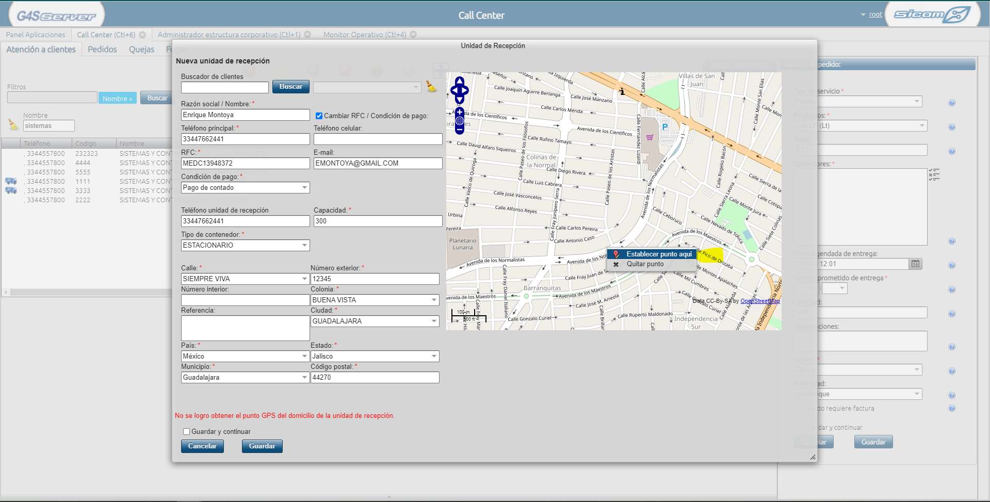The height and width of the screenshot is (502, 990).
Task: Pan the map up with the arrow
Action: click(x=459, y=81)
